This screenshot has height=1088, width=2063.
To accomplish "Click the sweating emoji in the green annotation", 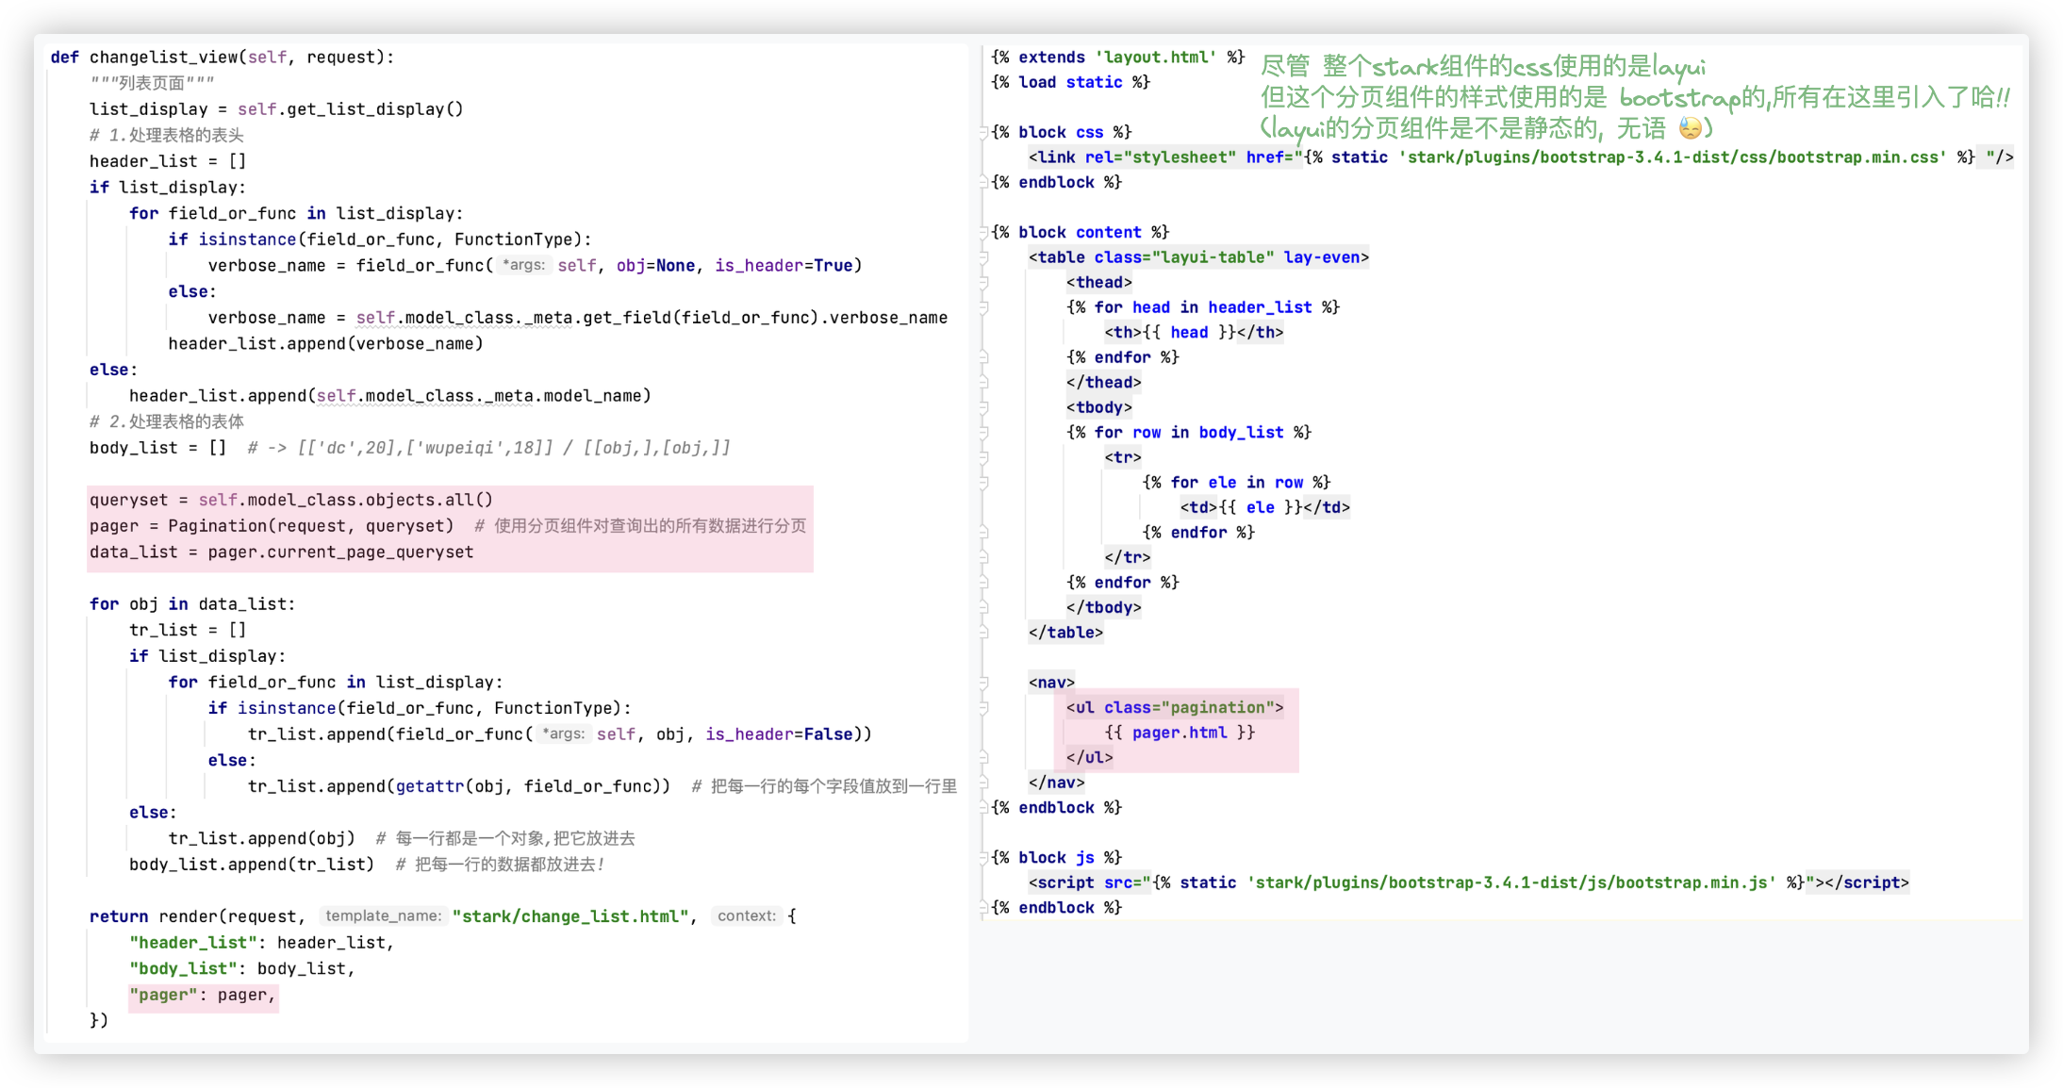I will click(1691, 127).
